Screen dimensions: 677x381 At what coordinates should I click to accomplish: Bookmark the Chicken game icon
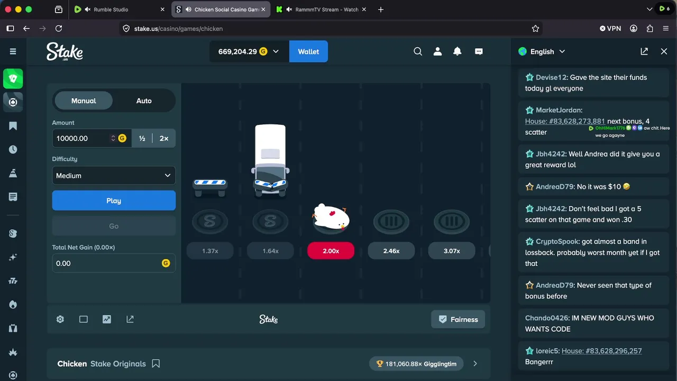point(156,364)
